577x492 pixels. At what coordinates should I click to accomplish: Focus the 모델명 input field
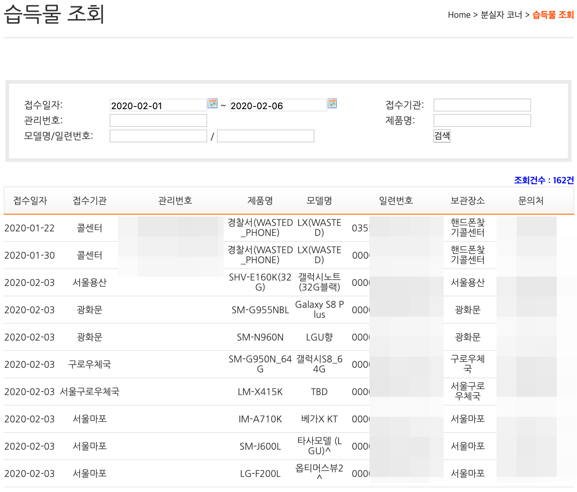(158, 136)
